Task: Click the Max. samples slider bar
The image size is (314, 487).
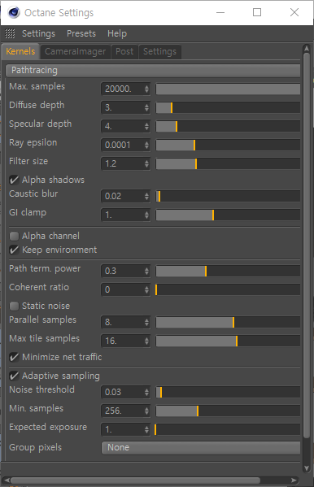Action: 228,89
